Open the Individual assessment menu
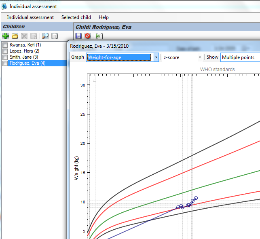 [x=30, y=17]
